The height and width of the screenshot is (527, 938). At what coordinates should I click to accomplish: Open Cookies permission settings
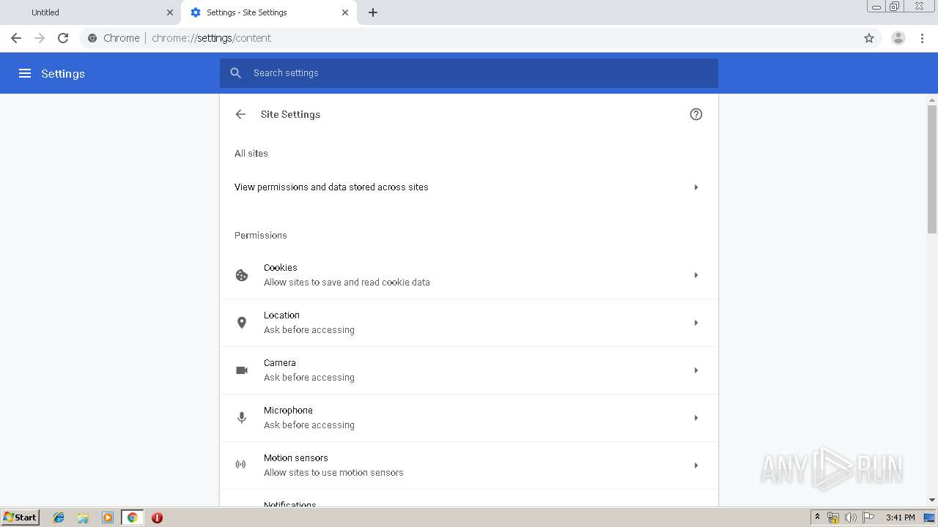pos(469,275)
